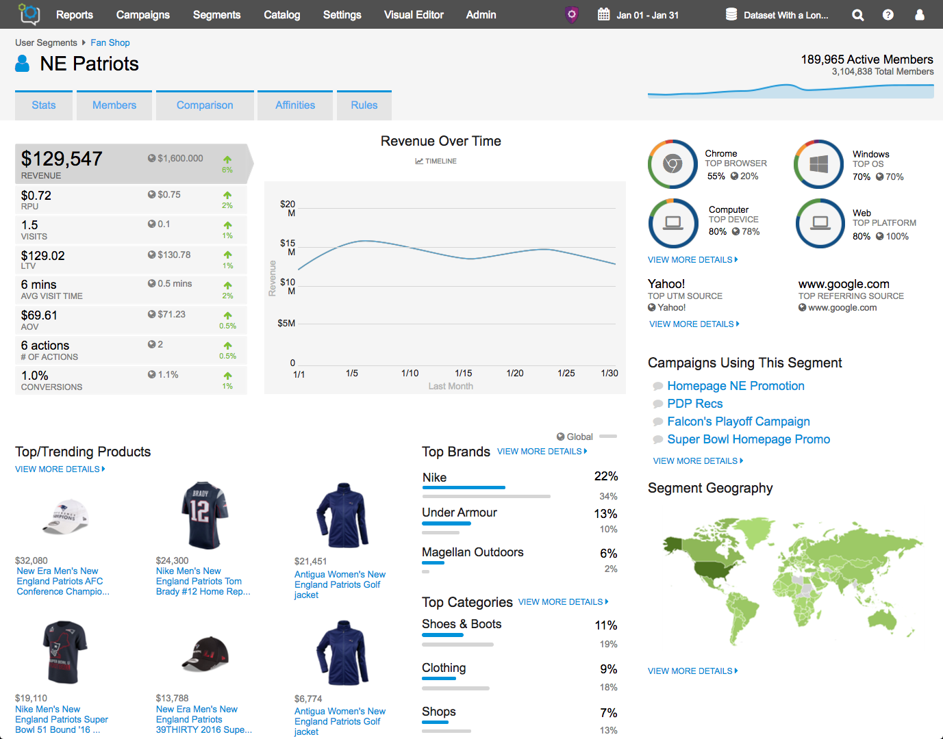Image resolution: width=943 pixels, height=739 pixels.
Task: Expand View More Details for Top Categories
Action: (x=564, y=602)
